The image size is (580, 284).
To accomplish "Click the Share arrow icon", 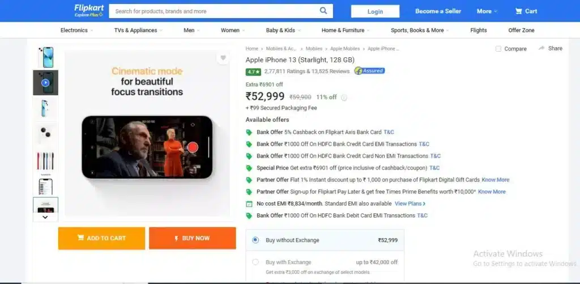I will (x=541, y=48).
